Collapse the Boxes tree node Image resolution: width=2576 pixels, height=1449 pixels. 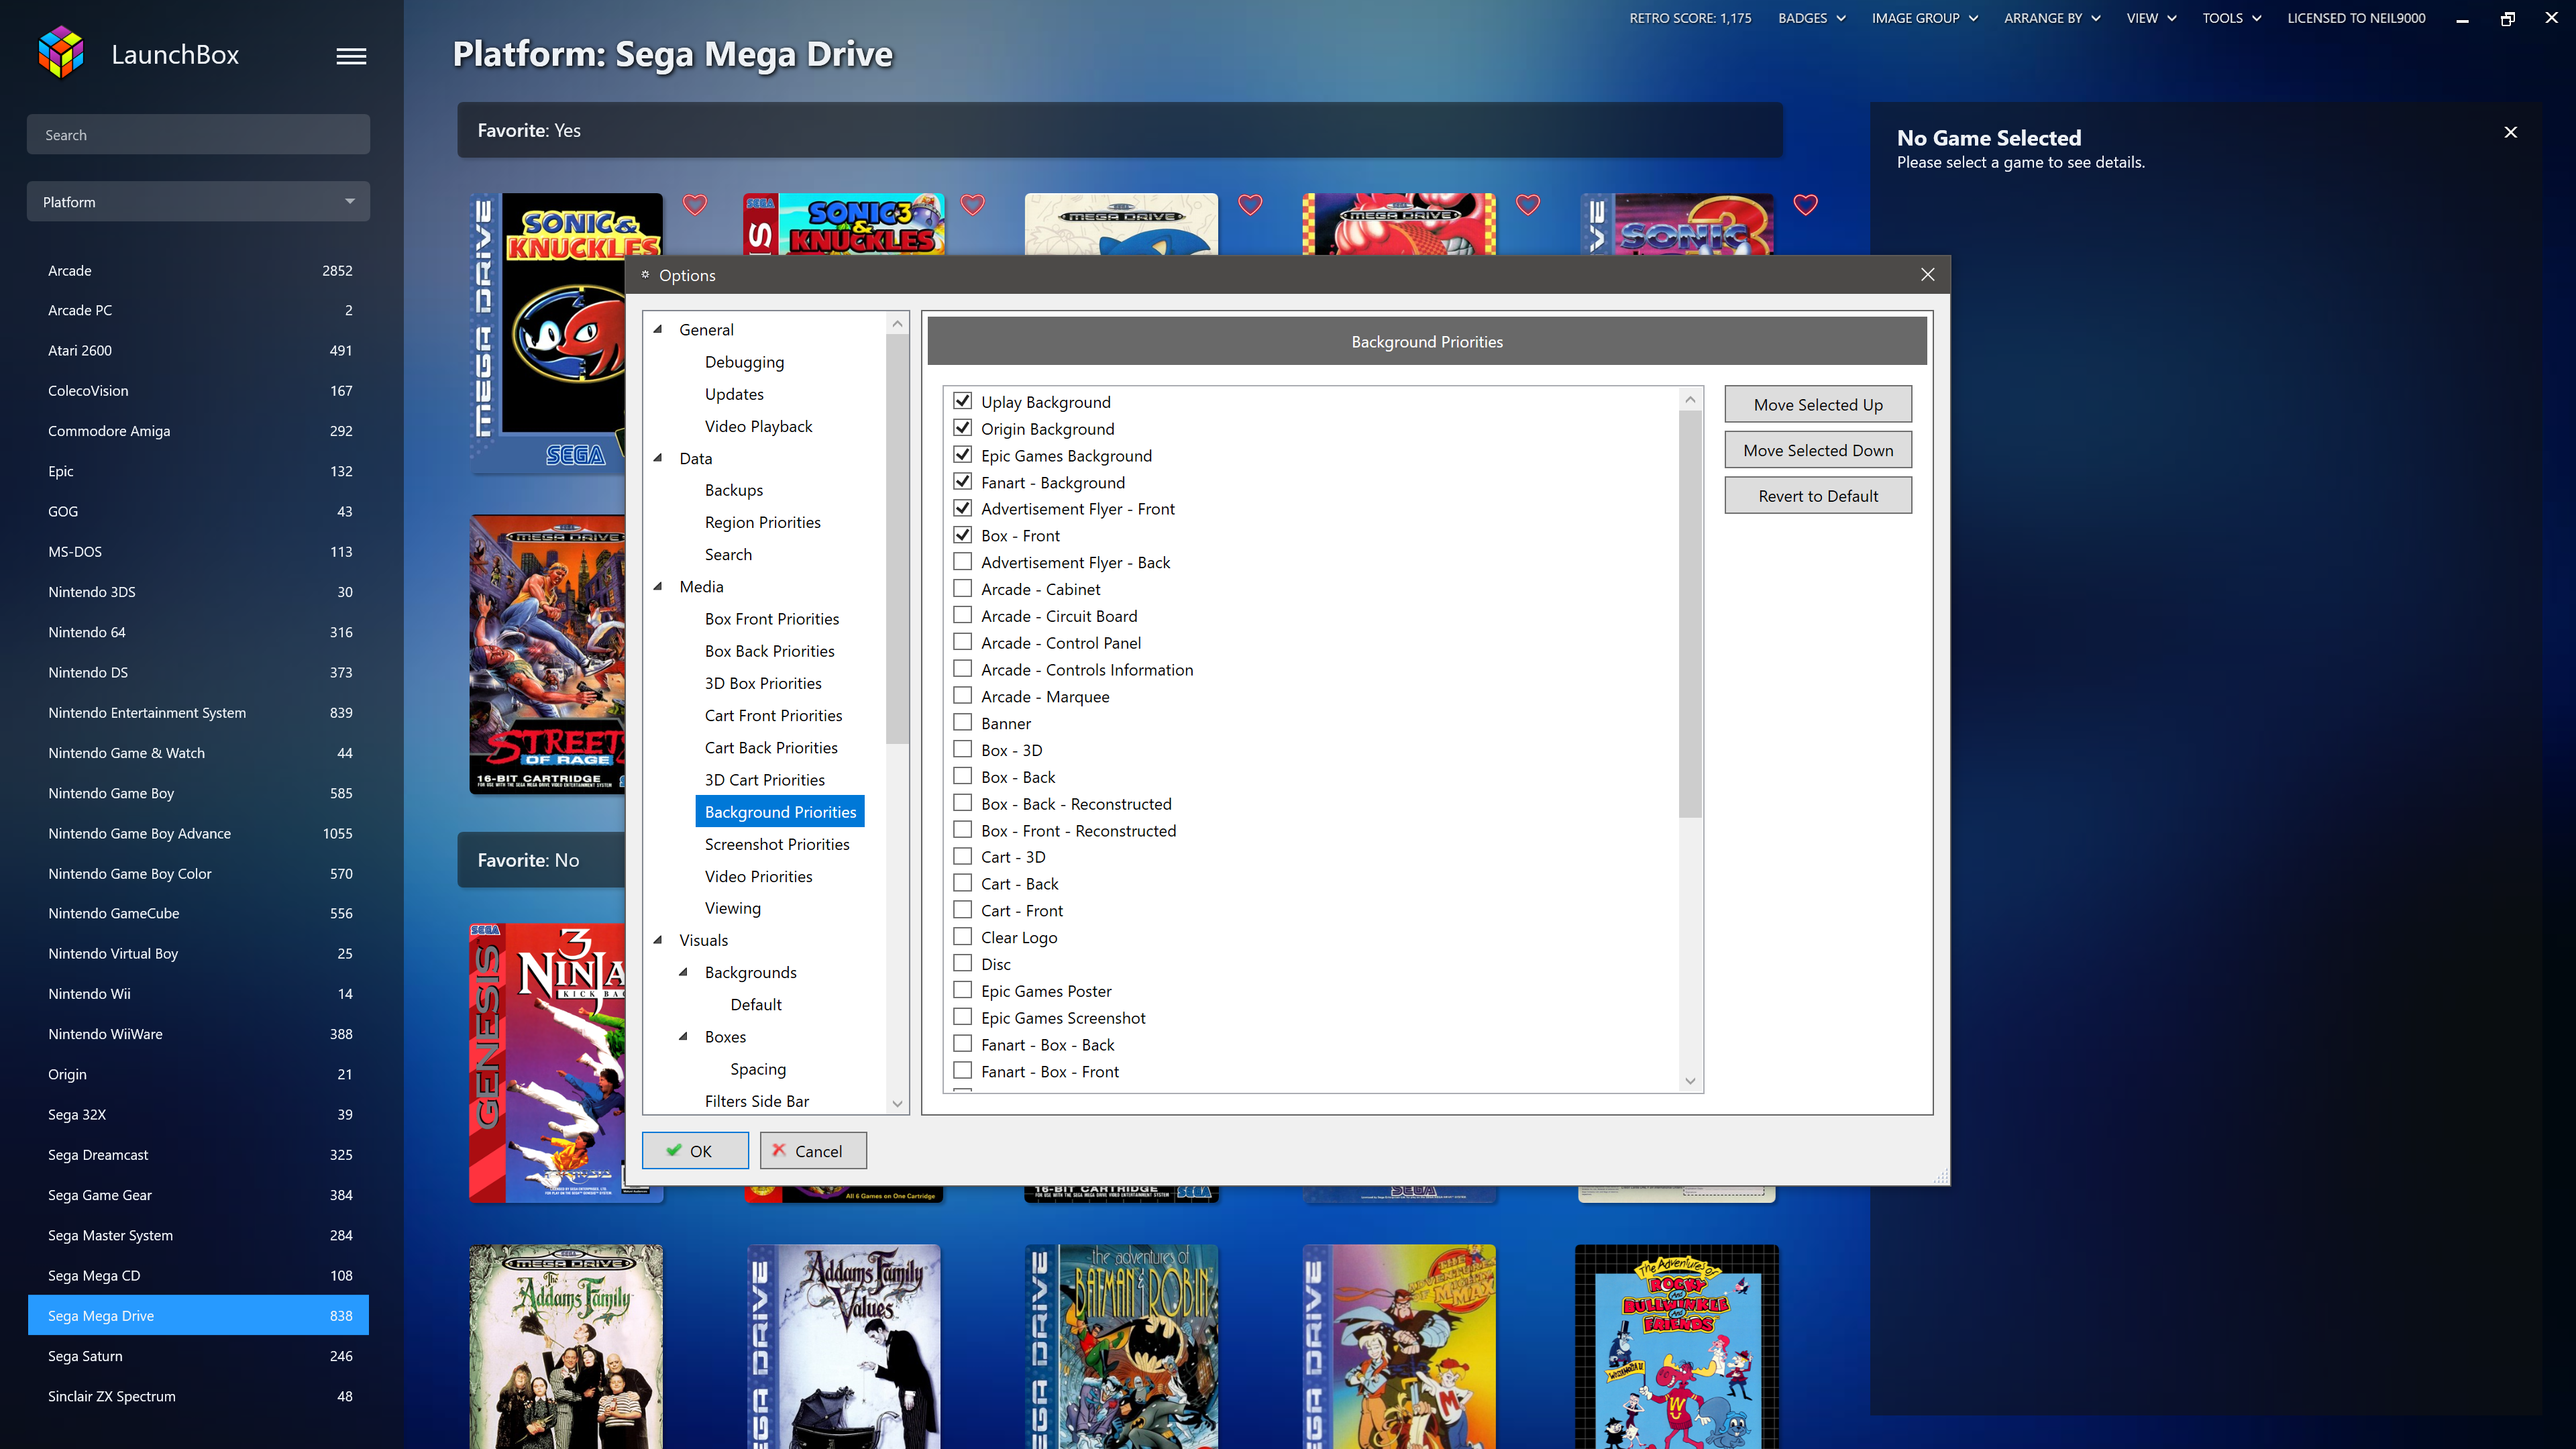click(x=684, y=1036)
